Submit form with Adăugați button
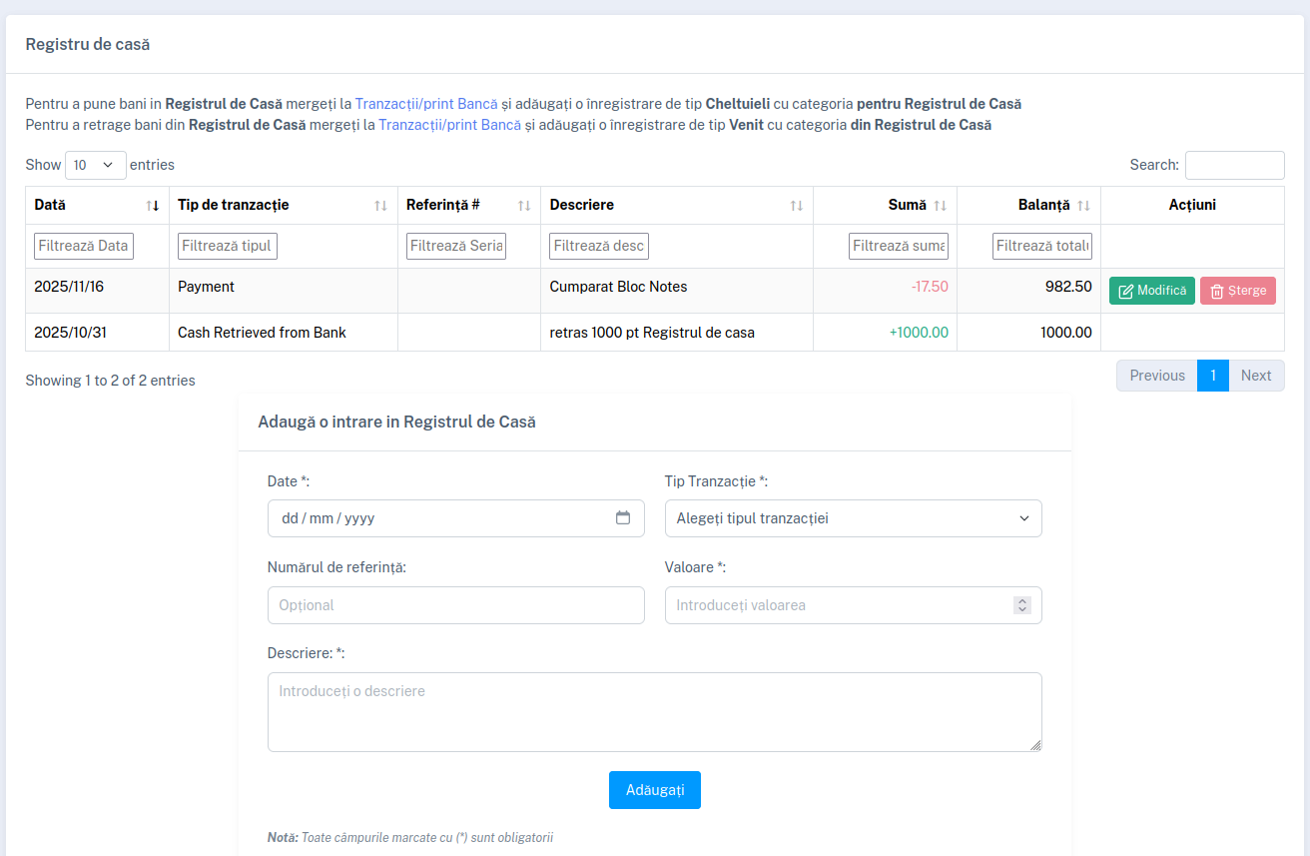 [x=654, y=790]
